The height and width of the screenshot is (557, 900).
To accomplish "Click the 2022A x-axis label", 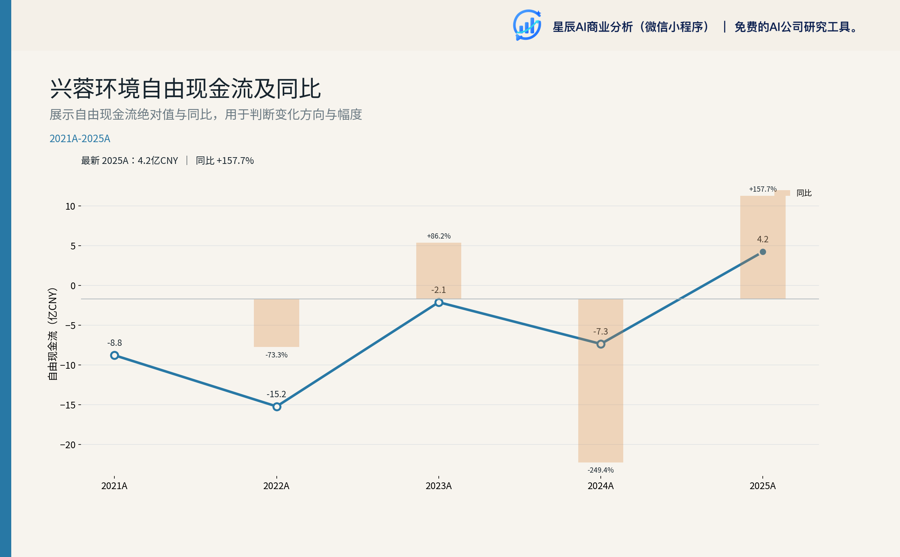I will point(276,486).
